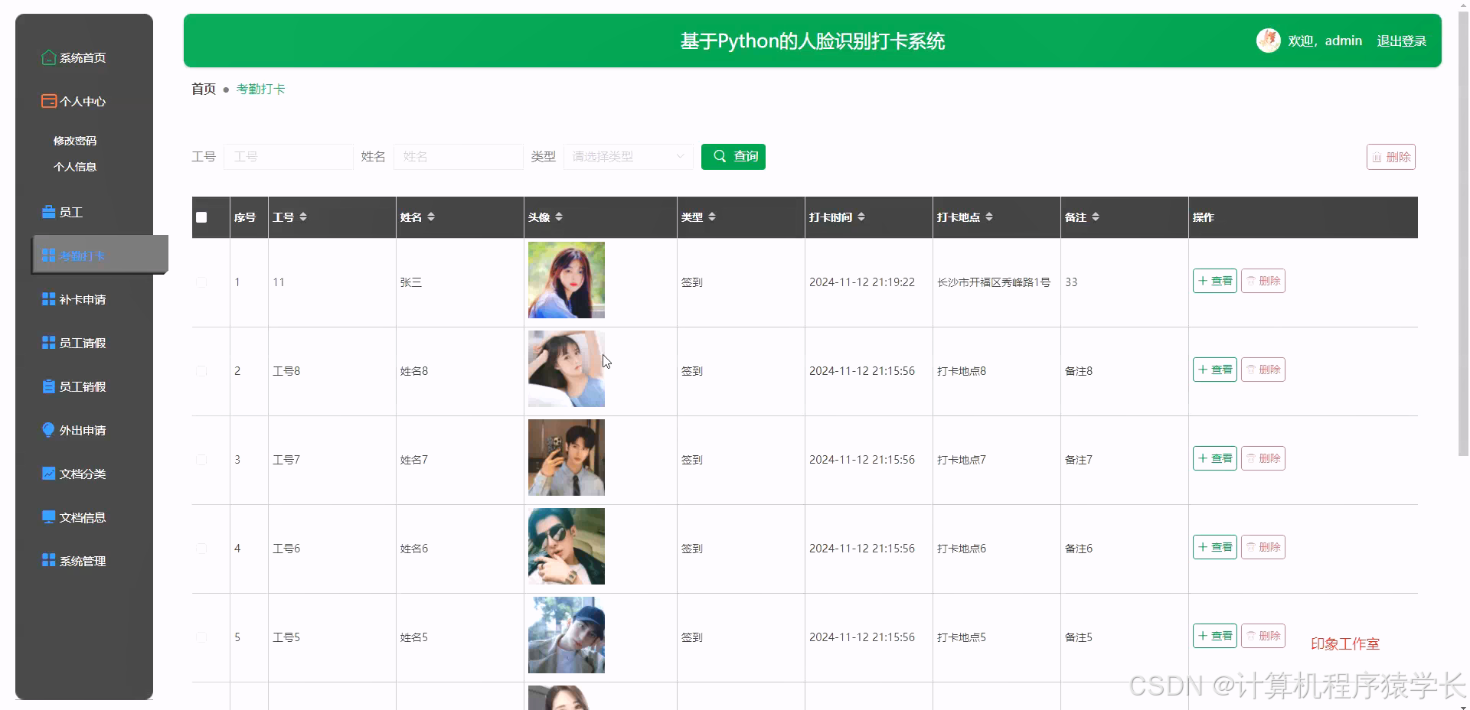
Task: Click sort arrows on 姓名 column
Action: pyautogui.click(x=431, y=217)
